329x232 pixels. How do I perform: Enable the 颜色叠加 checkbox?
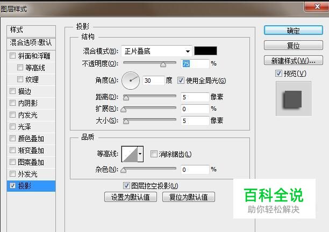(x=12, y=139)
